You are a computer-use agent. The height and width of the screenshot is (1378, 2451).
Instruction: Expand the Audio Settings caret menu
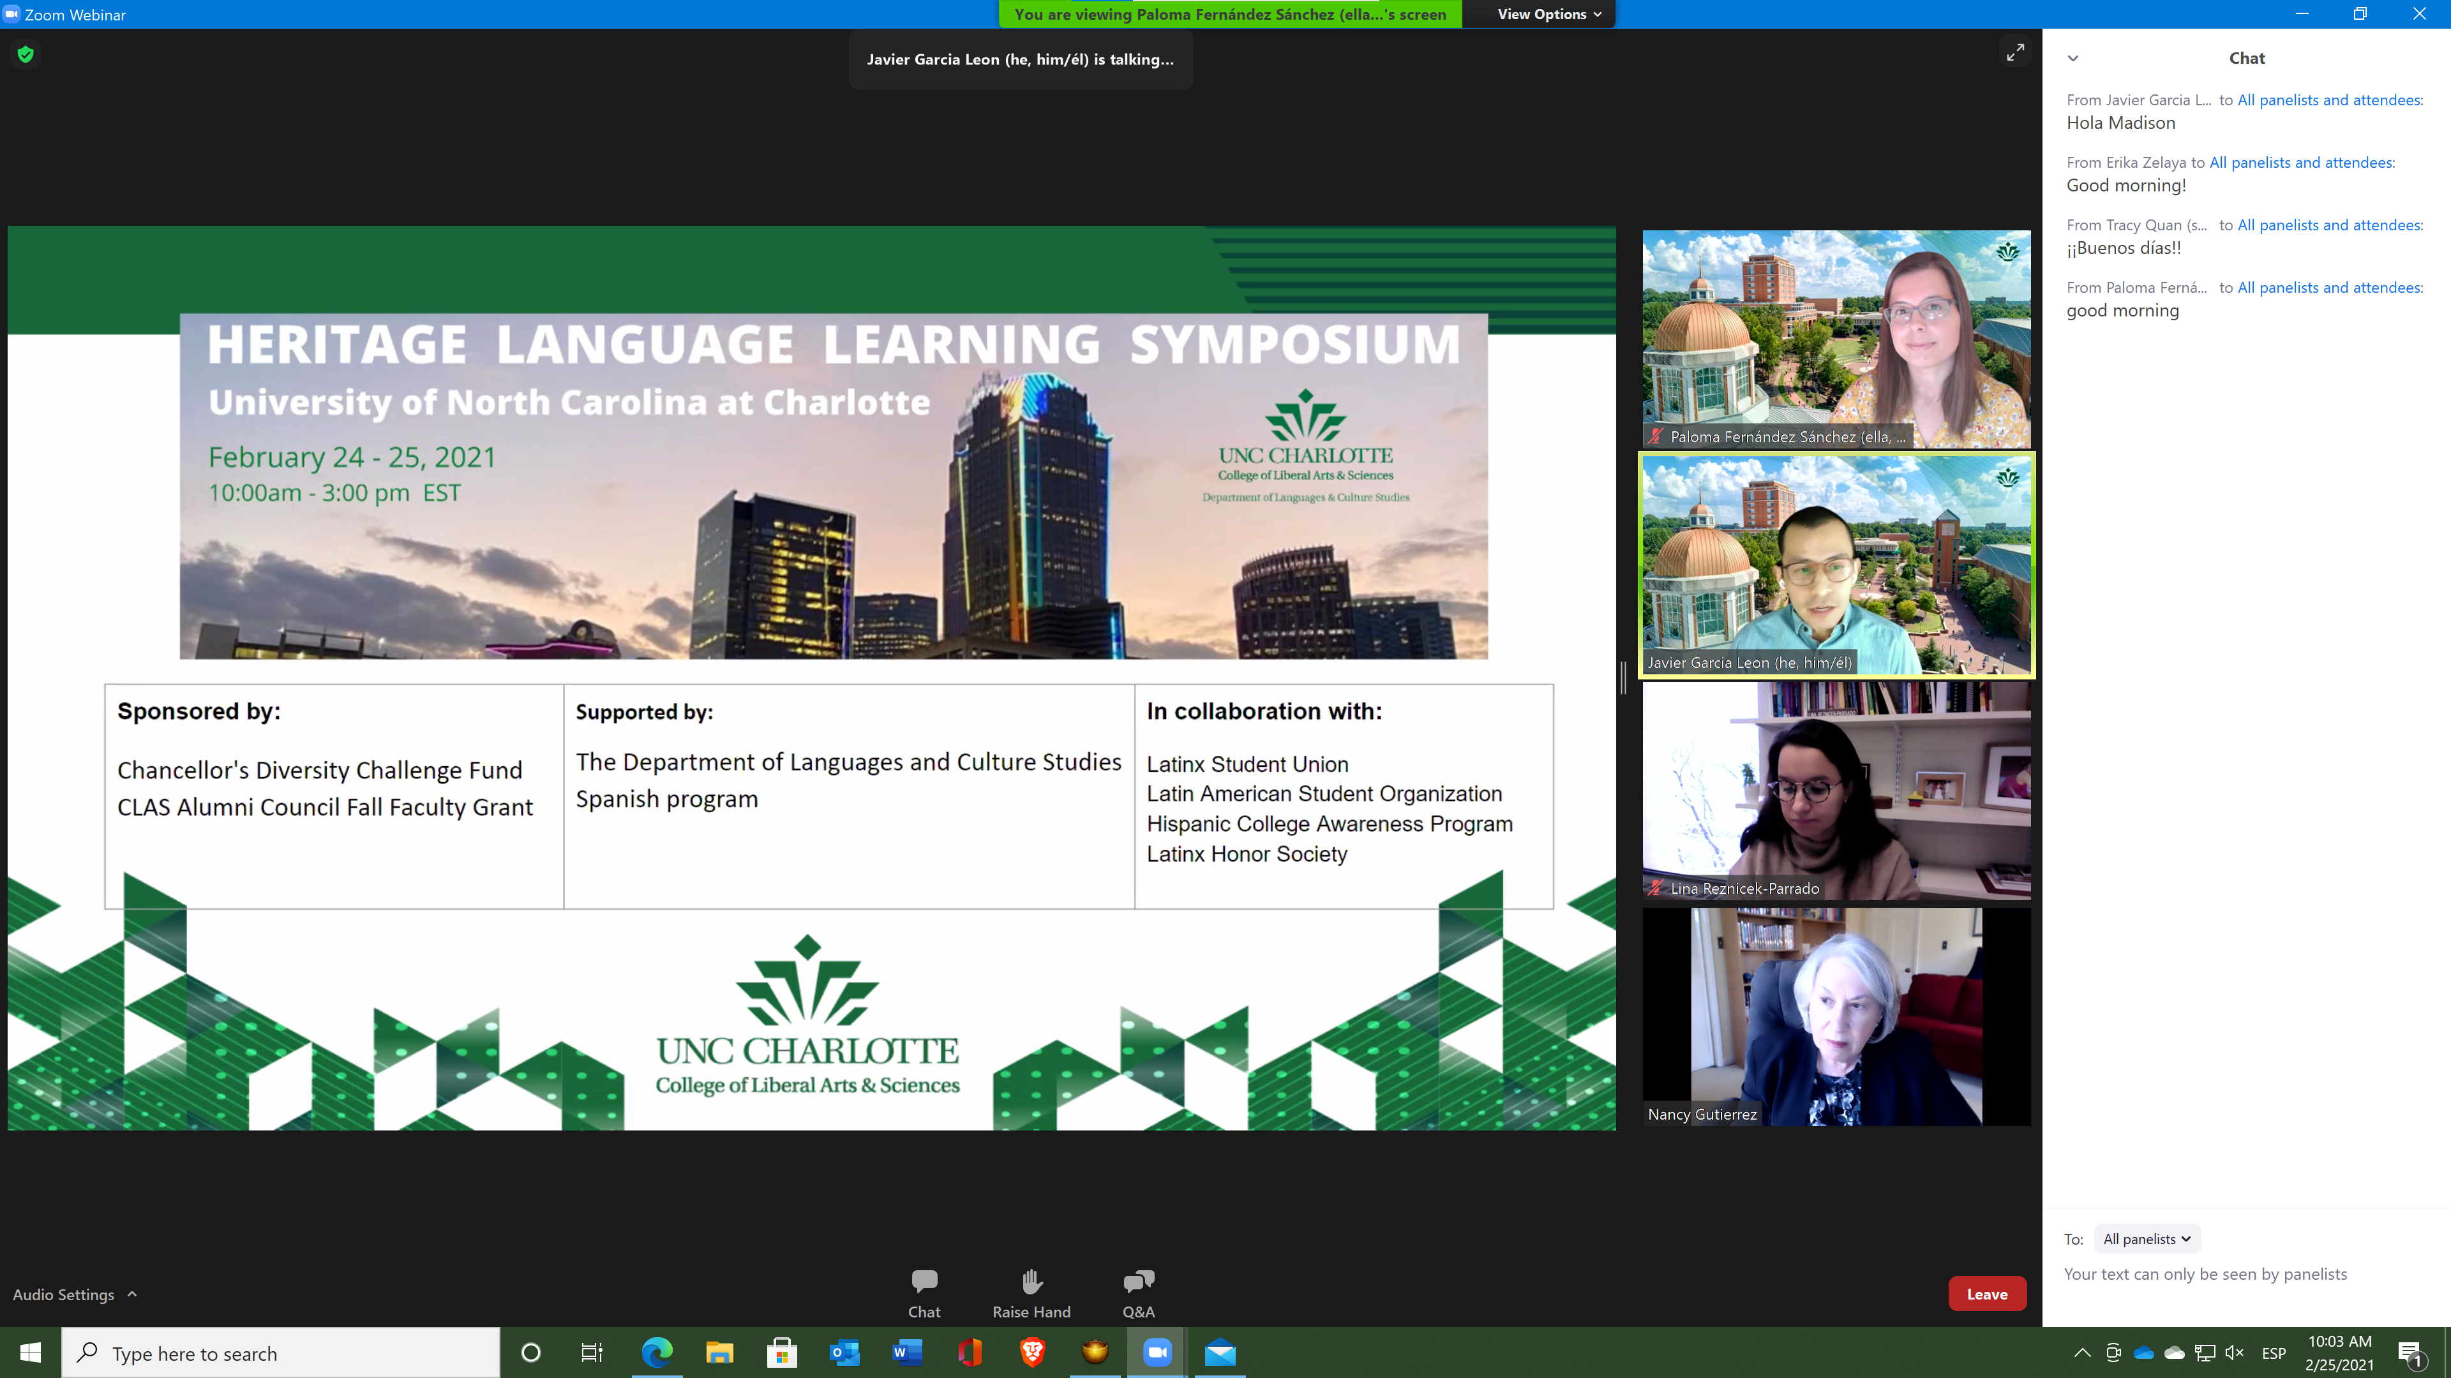[x=132, y=1293]
